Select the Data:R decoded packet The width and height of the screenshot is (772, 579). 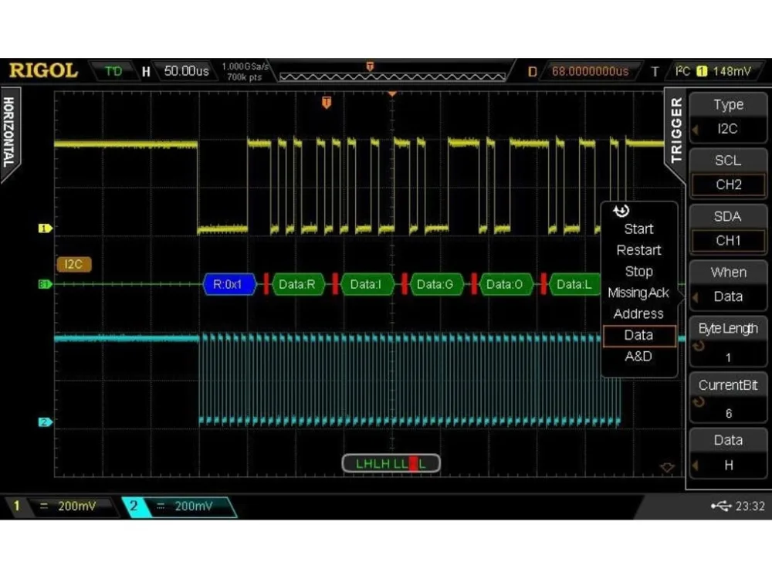tap(297, 284)
